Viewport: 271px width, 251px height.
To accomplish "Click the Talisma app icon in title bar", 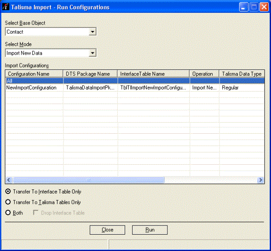I will tap(5, 7).
